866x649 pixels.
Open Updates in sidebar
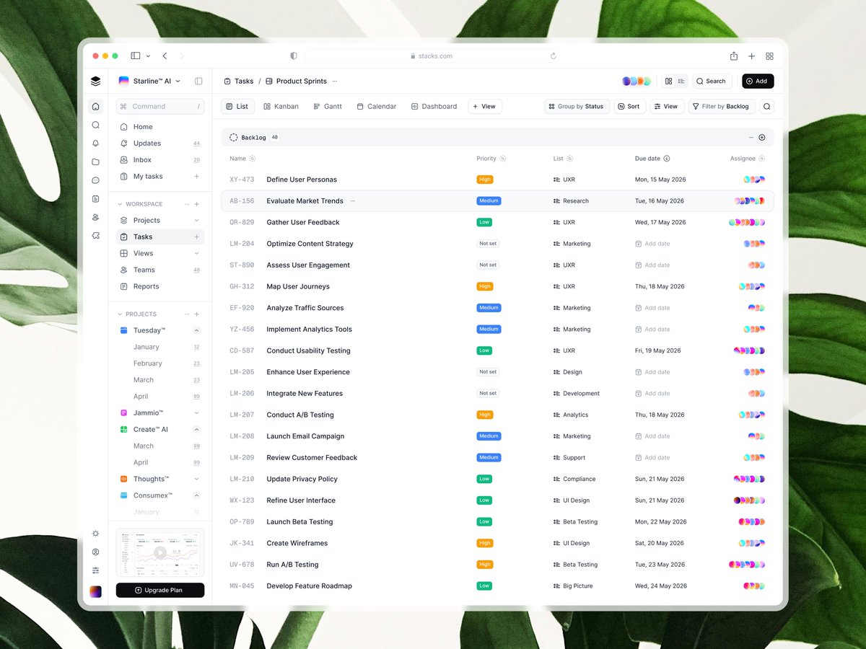pos(159,144)
